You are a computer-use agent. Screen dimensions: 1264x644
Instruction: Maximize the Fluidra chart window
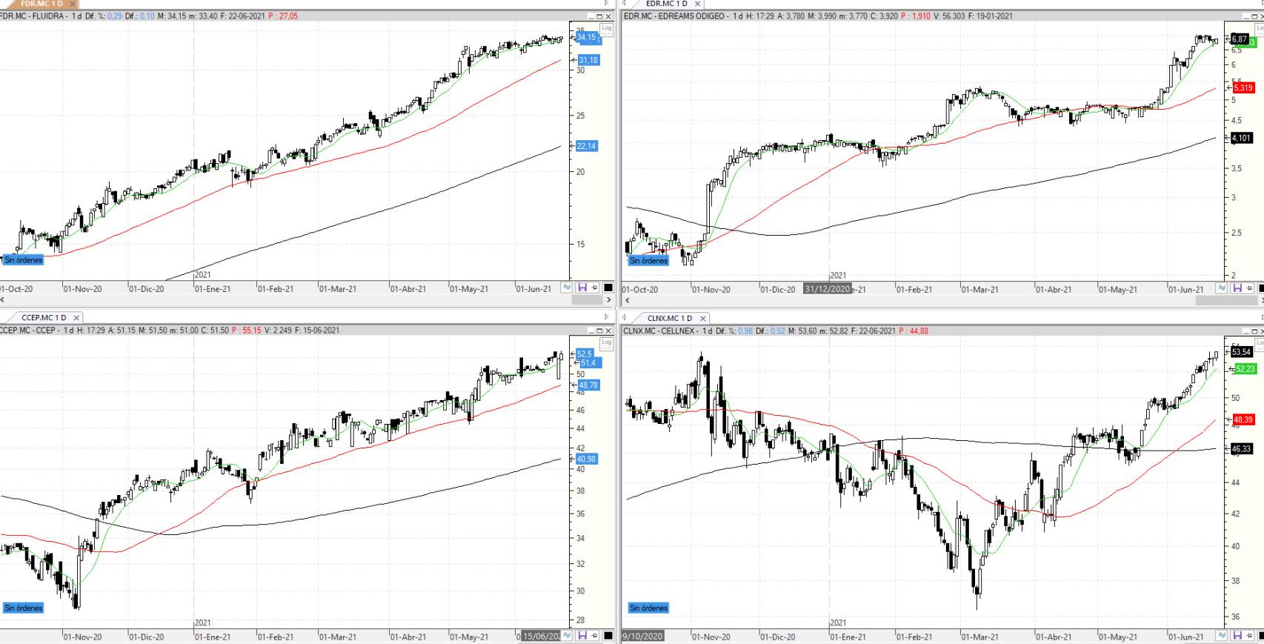coord(599,16)
